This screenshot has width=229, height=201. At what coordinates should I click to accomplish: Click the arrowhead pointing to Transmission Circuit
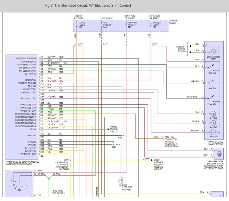[x=109, y=129]
